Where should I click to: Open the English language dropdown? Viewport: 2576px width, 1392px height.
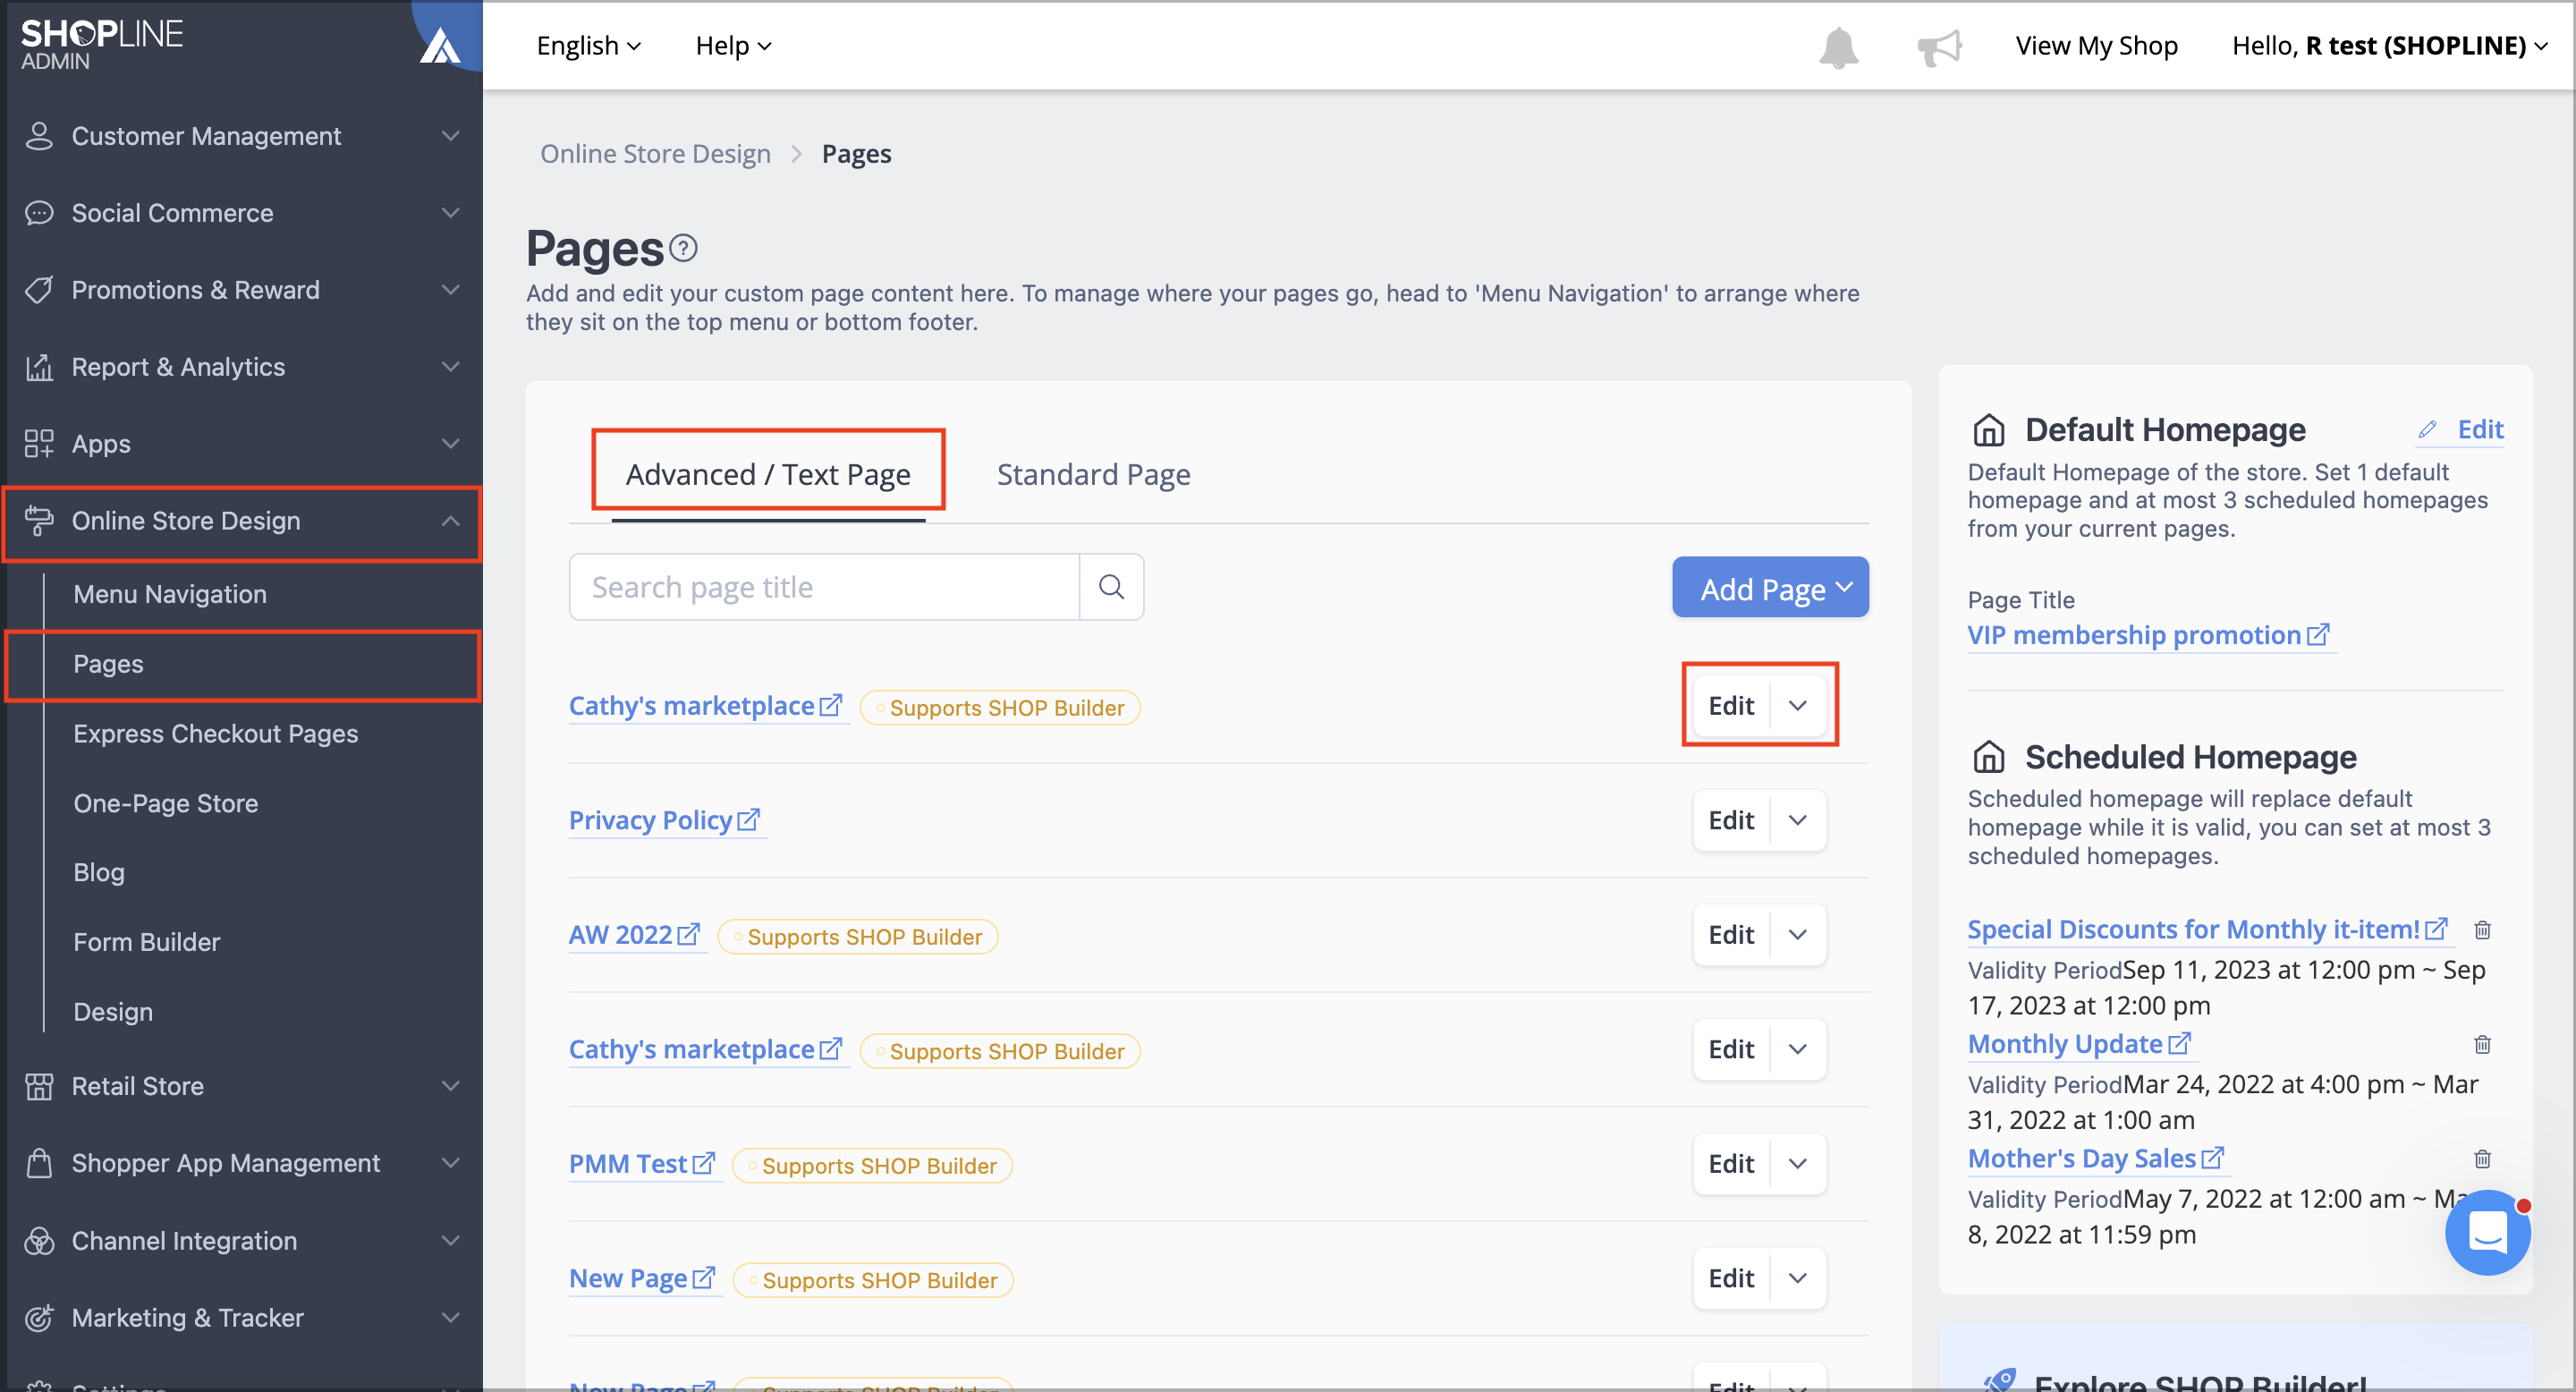pos(588,46)
